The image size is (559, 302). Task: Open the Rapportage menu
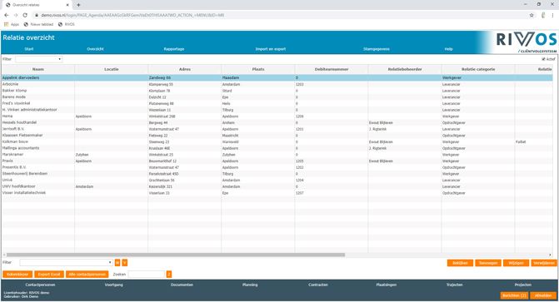tap(174, 49)
